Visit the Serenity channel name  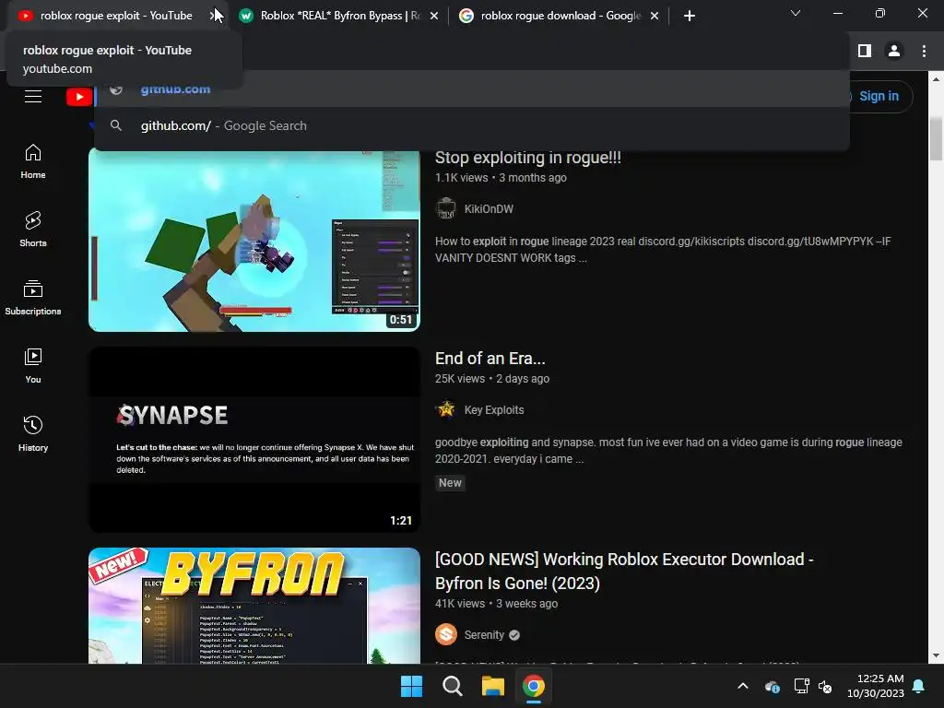click(x=484, y=634)
